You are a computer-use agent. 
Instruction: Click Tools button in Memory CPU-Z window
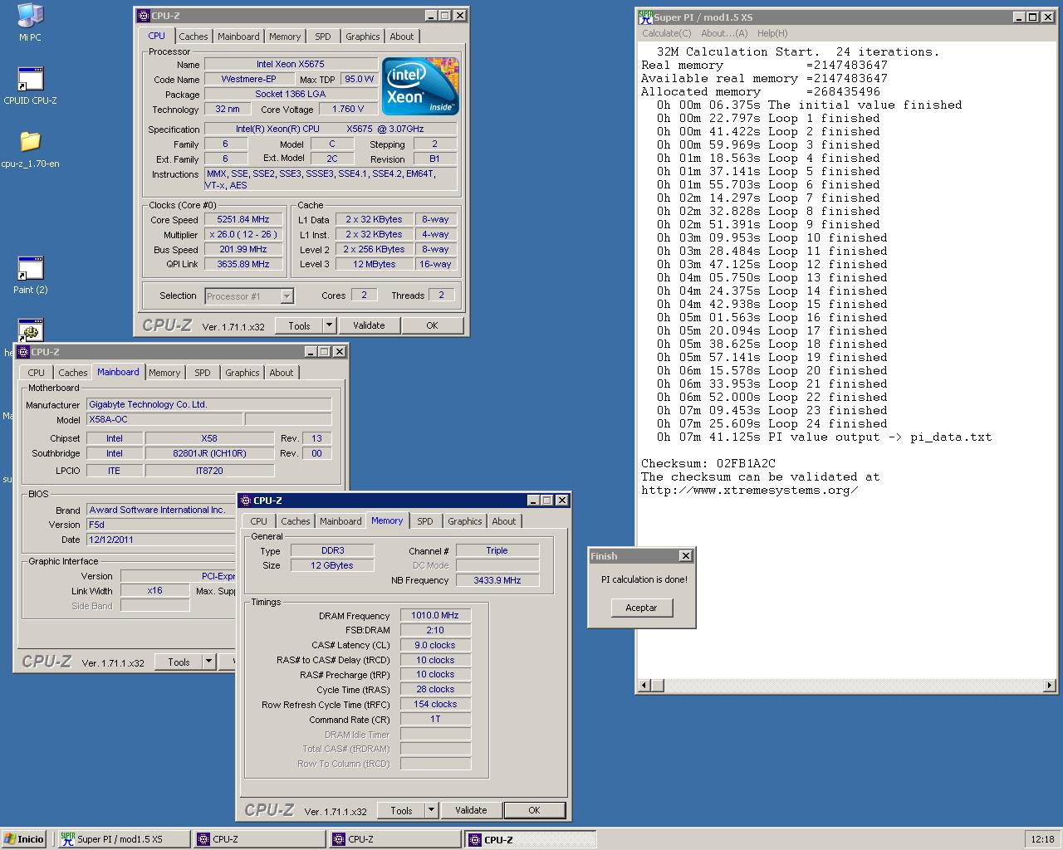[401, 810]
